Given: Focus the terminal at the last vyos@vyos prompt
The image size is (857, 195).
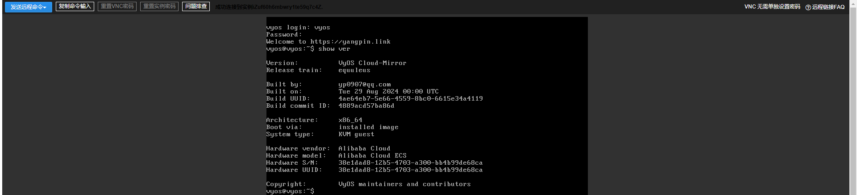Looking at the screenshot, I should point(290,191).
